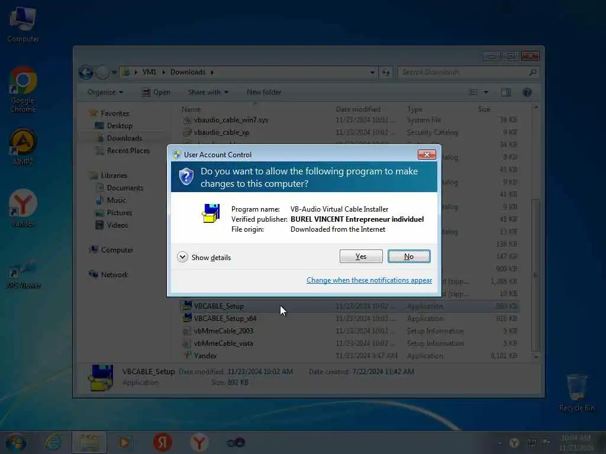Viewport: 606px width, 454px height.
Task: Open address bar history dropdown
Action: click(x=372, y=72)
